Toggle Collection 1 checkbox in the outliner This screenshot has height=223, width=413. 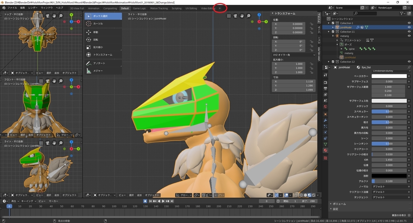click(333, 23)
